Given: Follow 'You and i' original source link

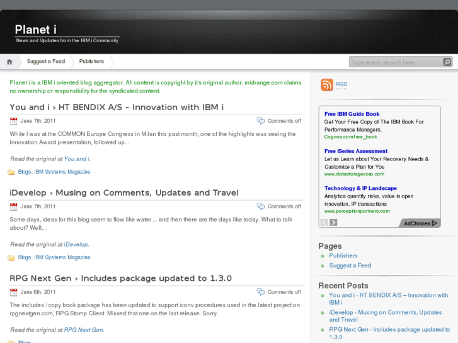Looking at the screenshot, I should tap(77, 159).
